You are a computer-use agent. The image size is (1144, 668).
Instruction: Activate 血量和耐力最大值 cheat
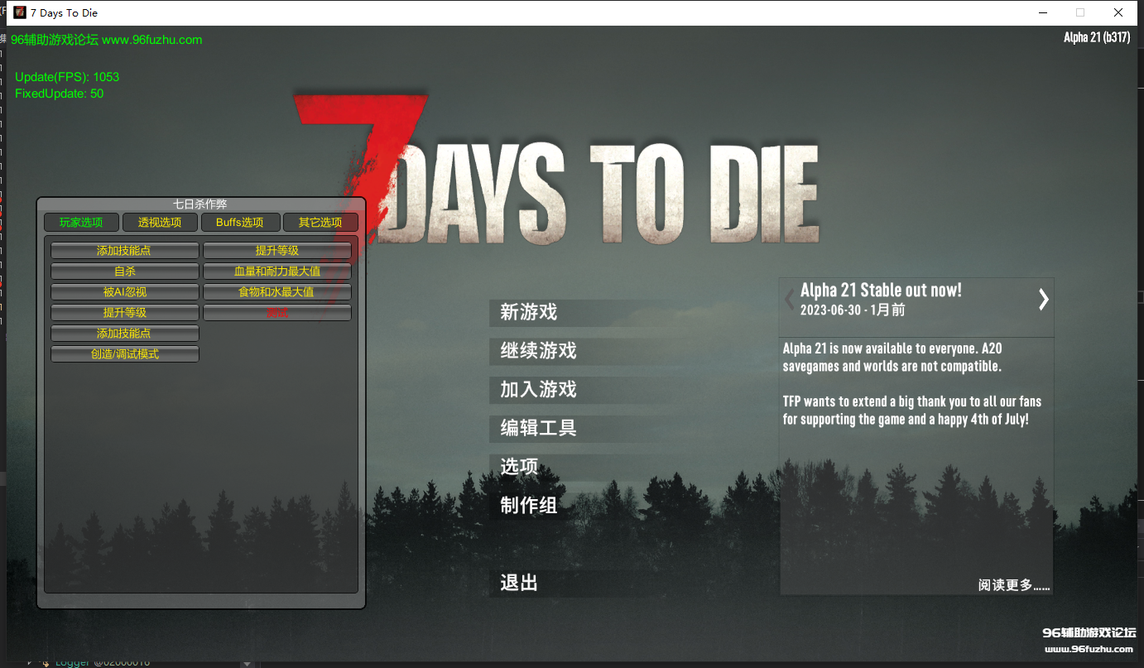coord(276,271)
